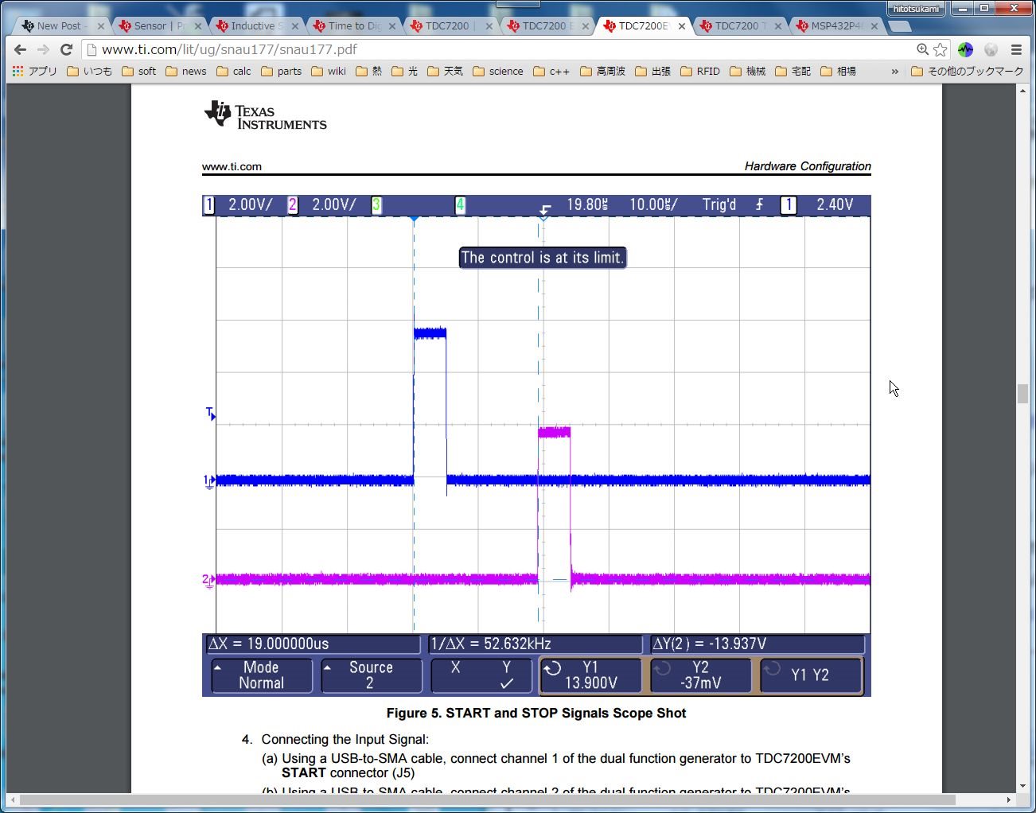This screenshot has width=1036, height=813.
Task: Click the vertical scrollbar up arrow
Action: coord(1022,91)
